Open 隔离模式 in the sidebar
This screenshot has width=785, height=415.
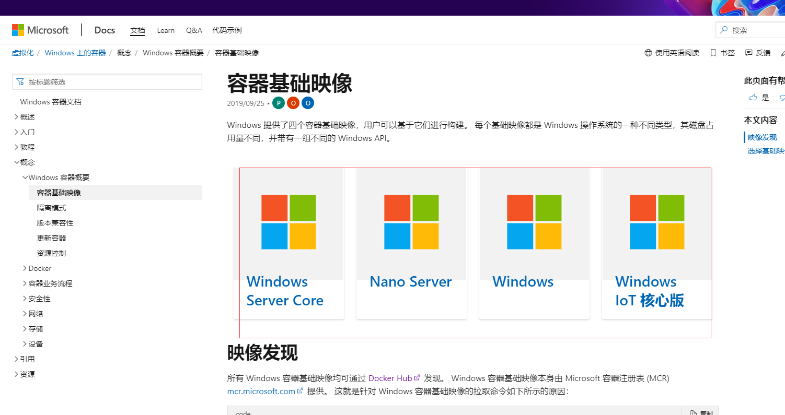pos(51,208)
